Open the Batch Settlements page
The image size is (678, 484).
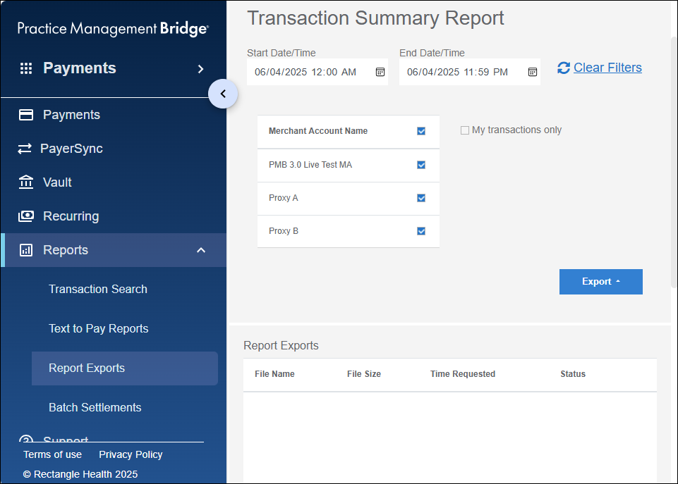[95, 407]
